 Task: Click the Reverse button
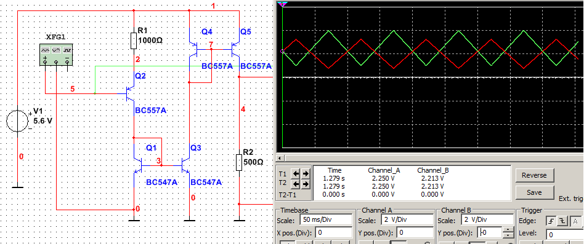[534, 175]
